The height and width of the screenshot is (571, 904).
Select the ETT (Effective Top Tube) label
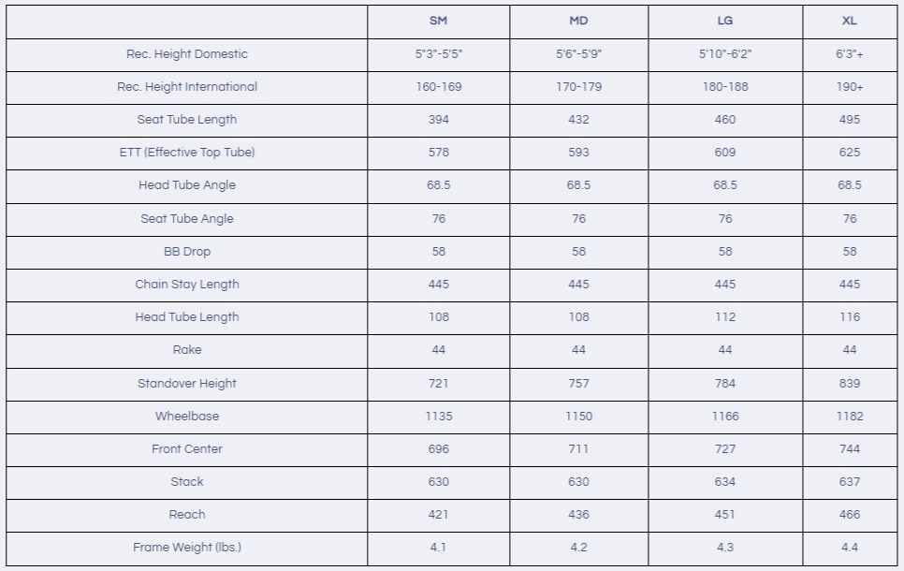187,153
